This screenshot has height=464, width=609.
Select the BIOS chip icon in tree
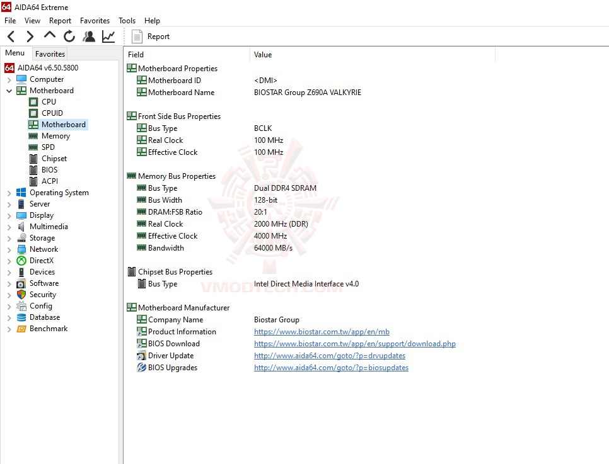[x=34, y=170]
